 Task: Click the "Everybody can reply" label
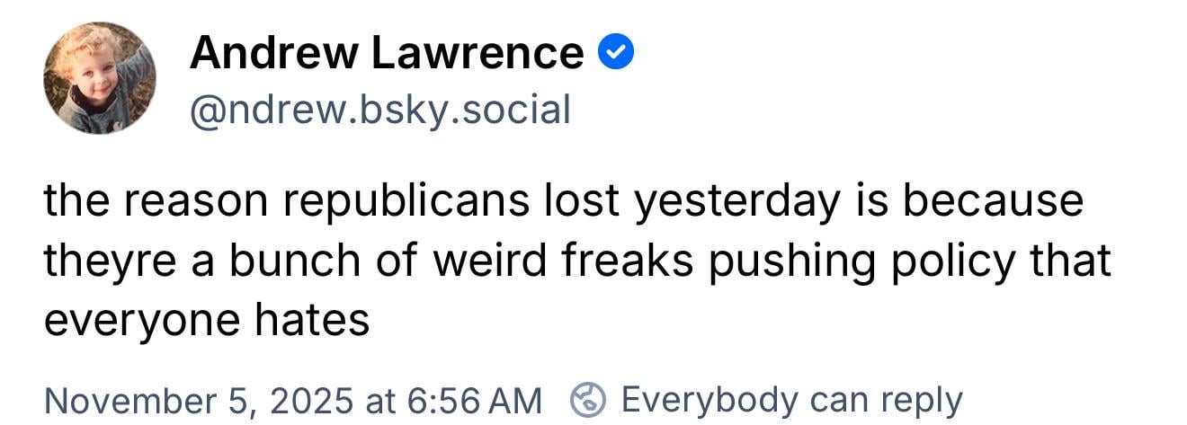(791, 399)
